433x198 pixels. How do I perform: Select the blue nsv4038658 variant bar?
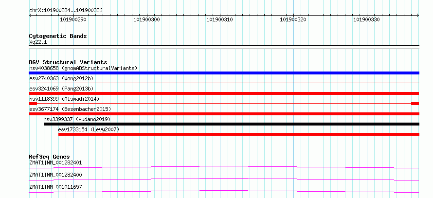224,73
